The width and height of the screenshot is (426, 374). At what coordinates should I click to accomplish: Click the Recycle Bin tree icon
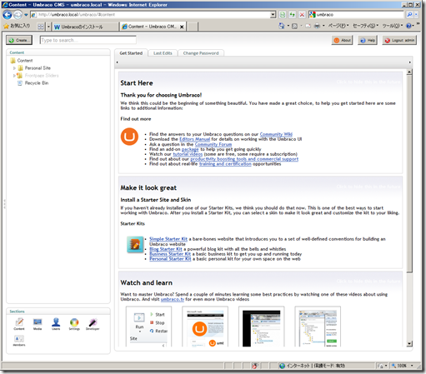click(20, 83)
